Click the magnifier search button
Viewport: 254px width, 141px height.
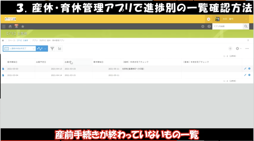246,27
